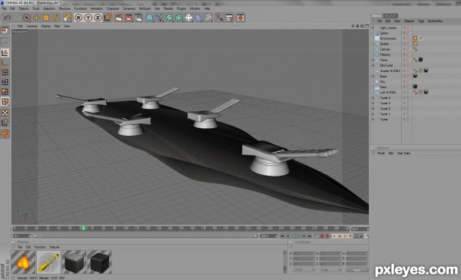Image resolution: width=461 pixels, height=280 pixels.
Task: Click the Apply button in Coordinates panel
Action: tap(357, 270)
